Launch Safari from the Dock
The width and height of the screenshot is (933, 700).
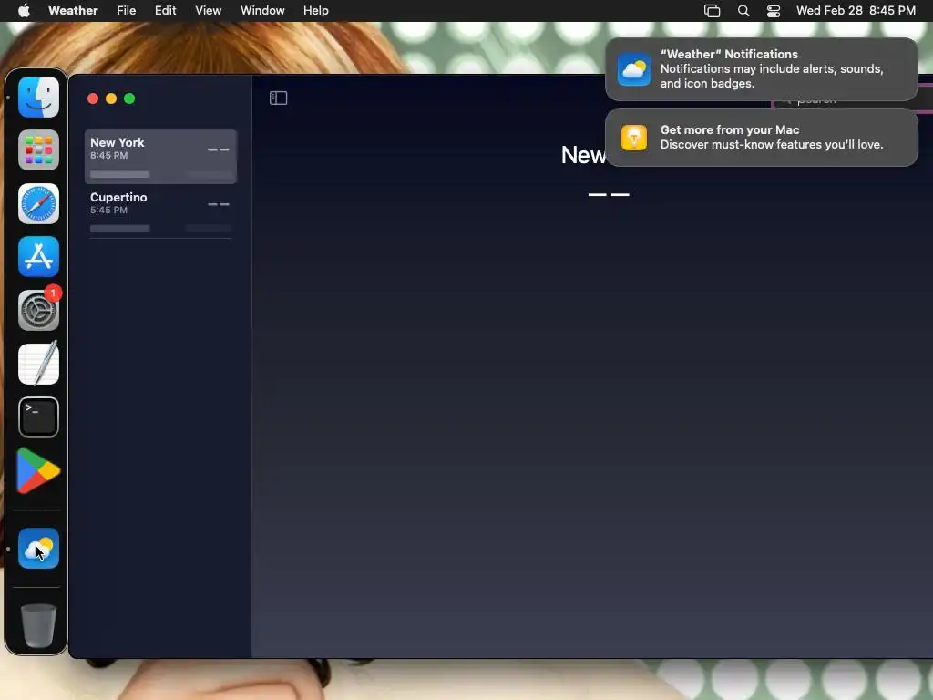pyautogui.click(x=38, y=203)
